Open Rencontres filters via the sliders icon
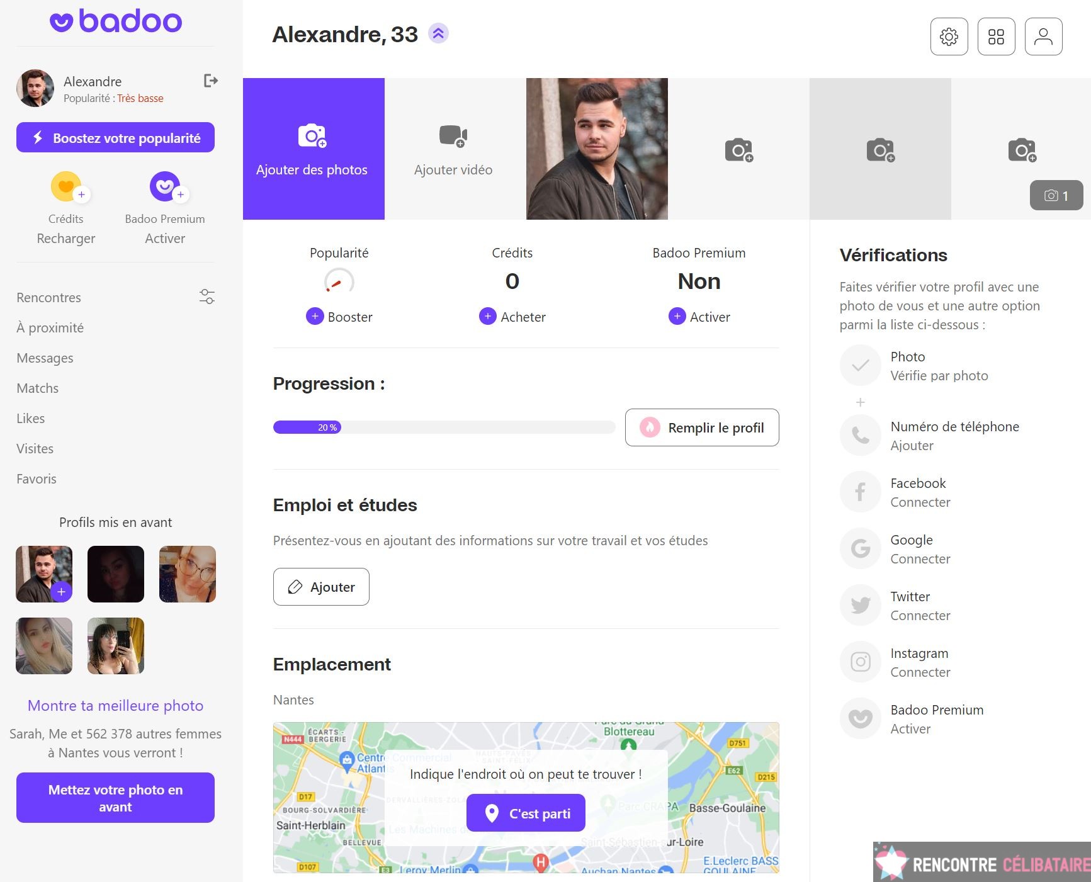 tap(206, 296)
